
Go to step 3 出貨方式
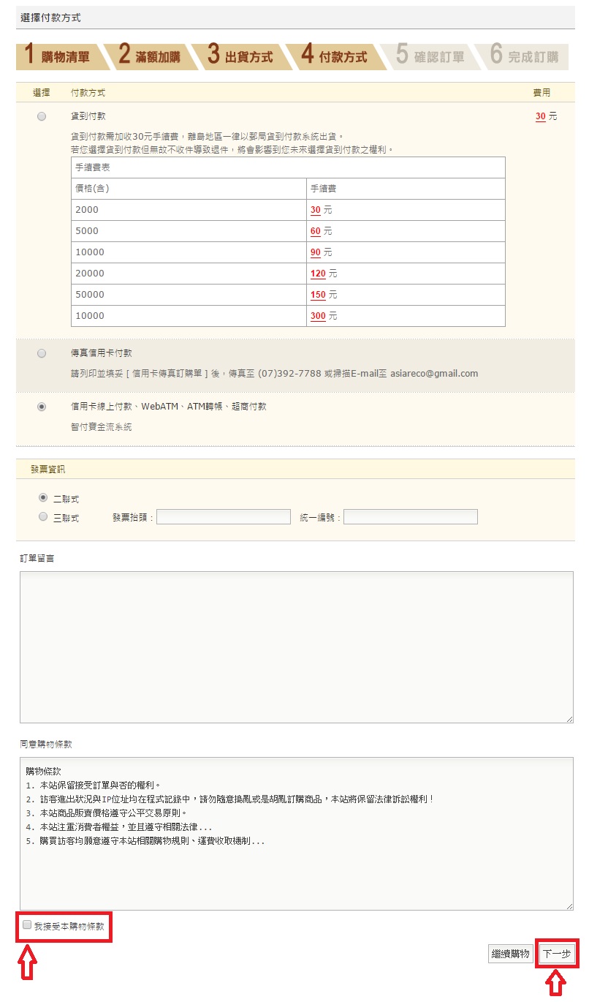click(240, 56)
